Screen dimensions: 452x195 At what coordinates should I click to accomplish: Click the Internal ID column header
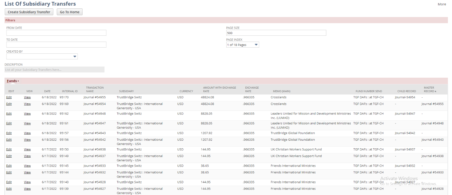tap(70, 91)
